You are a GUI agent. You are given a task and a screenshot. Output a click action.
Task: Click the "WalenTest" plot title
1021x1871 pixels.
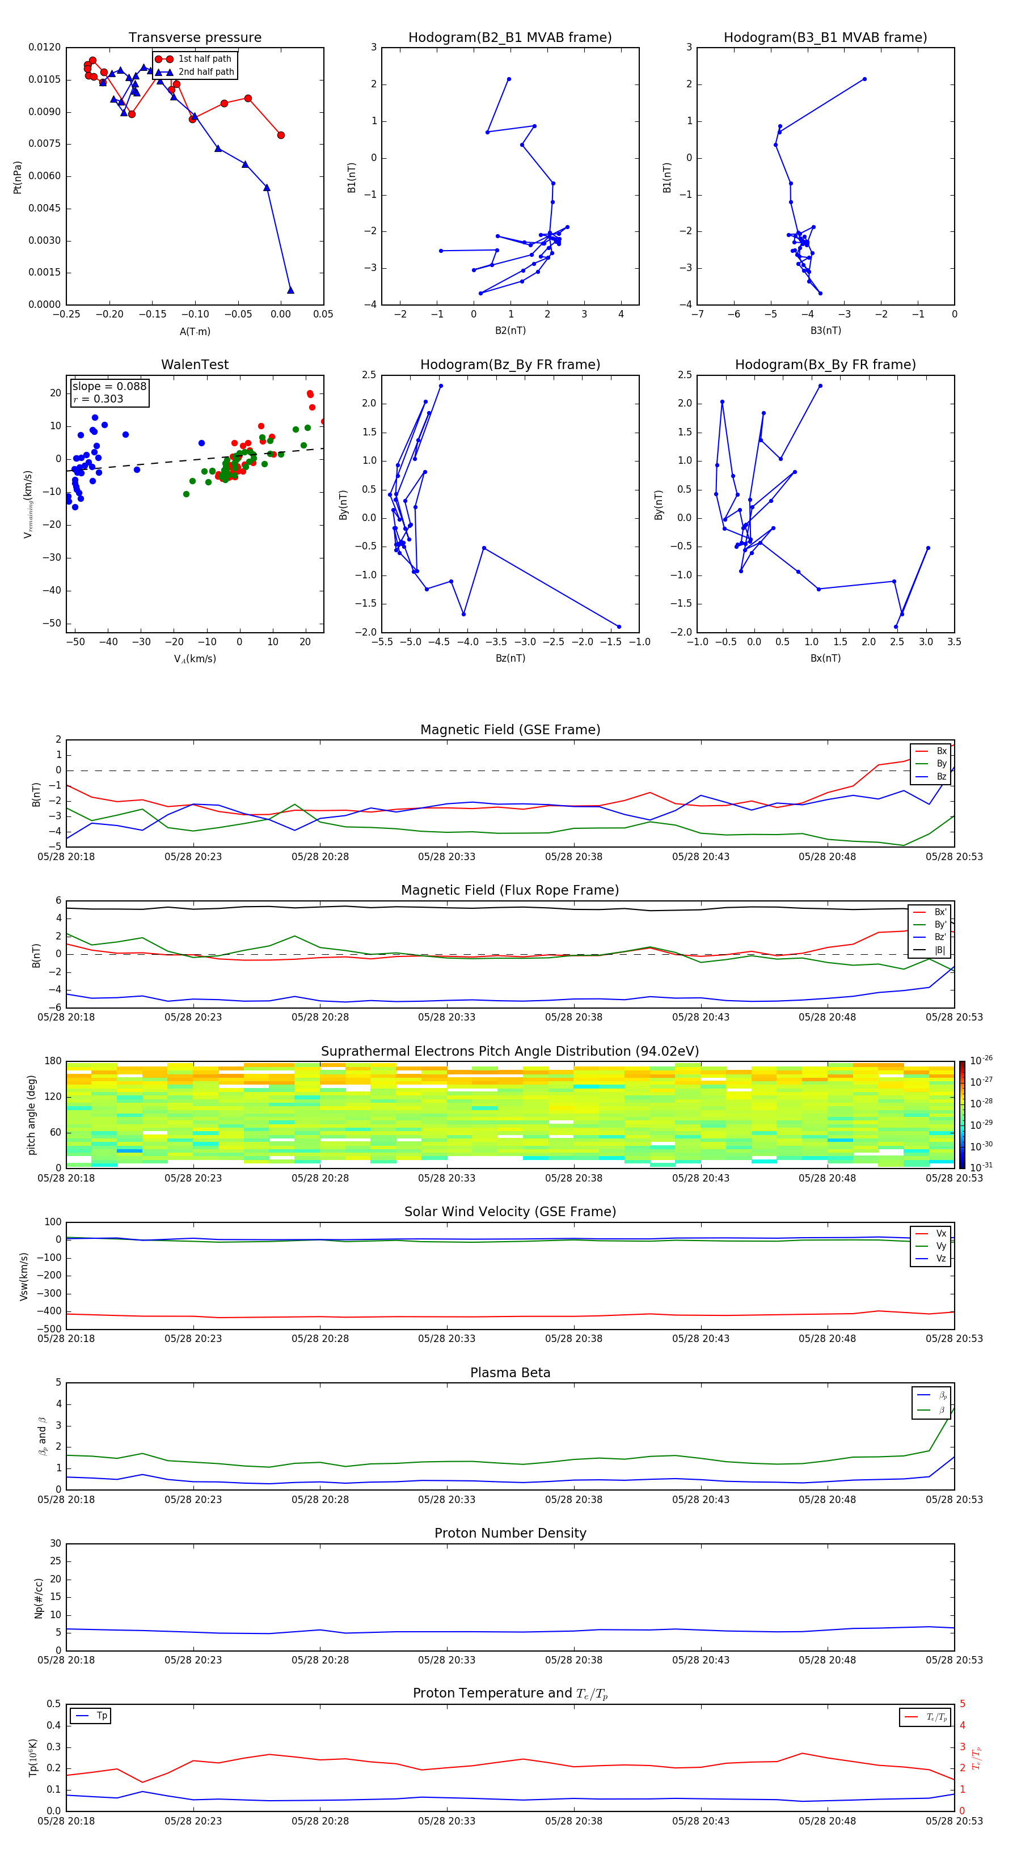(195, 365)
